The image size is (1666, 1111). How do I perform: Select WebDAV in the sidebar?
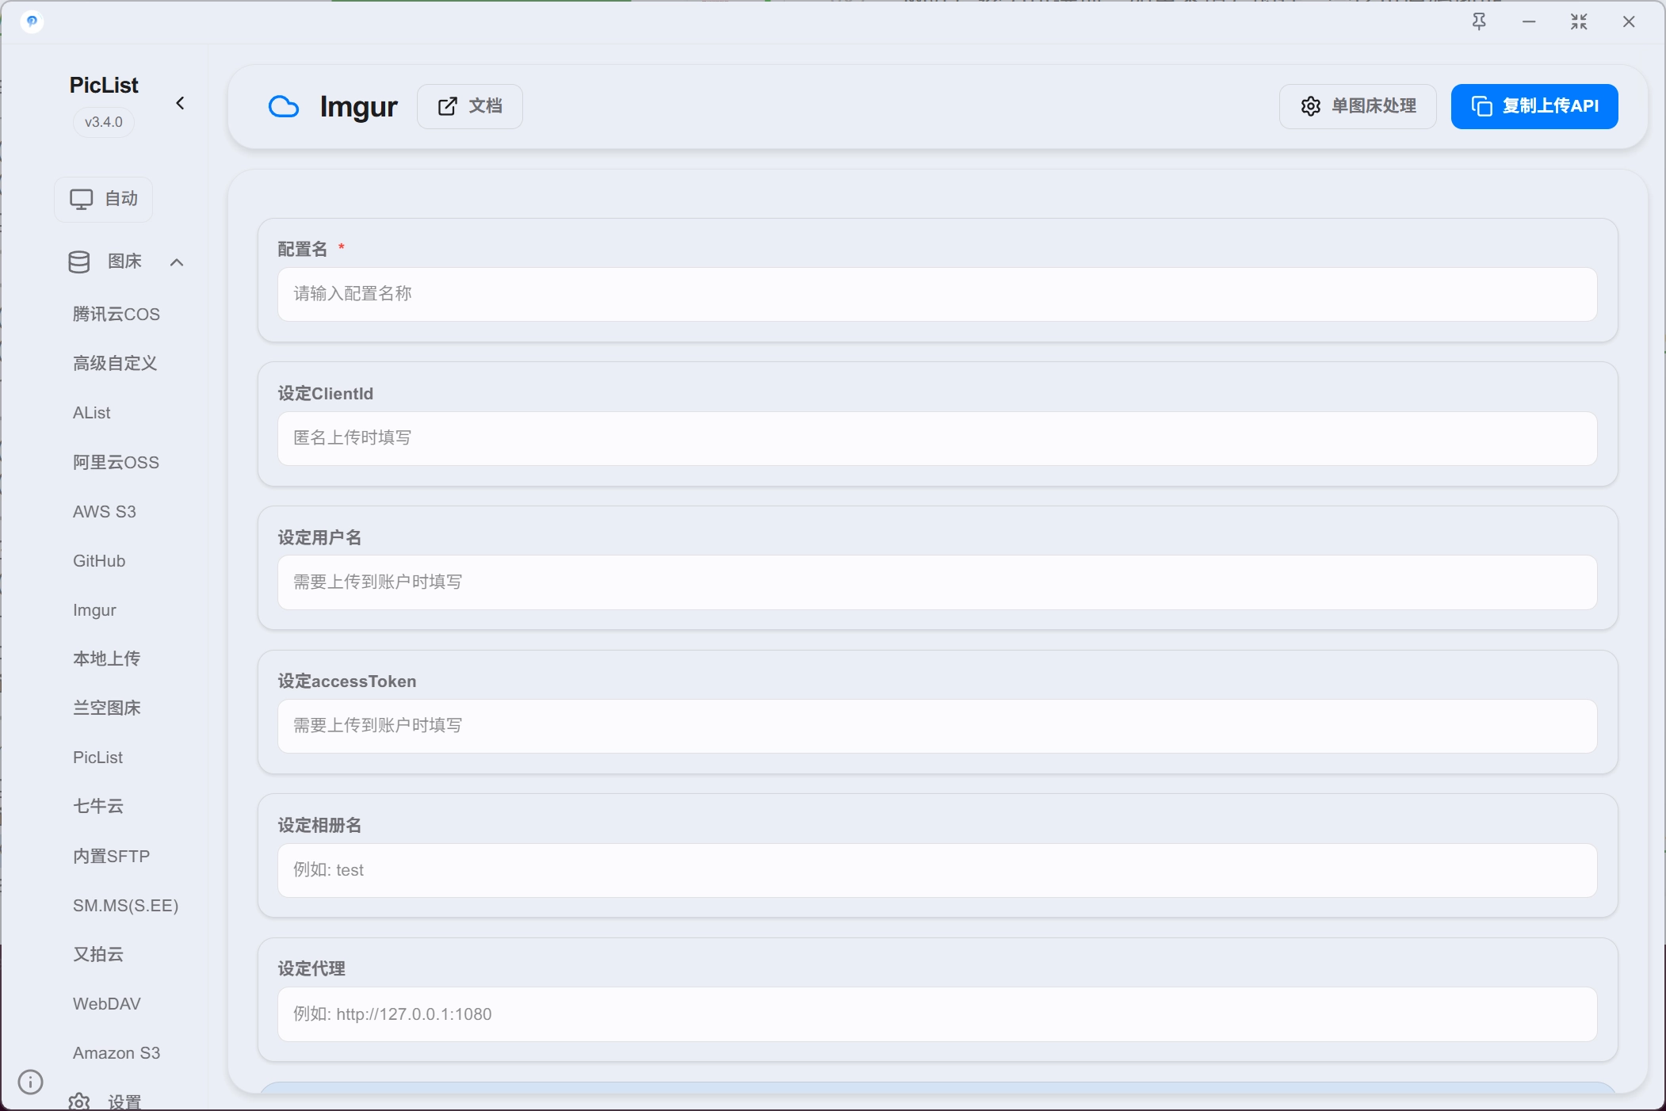tap(107, 1004)
